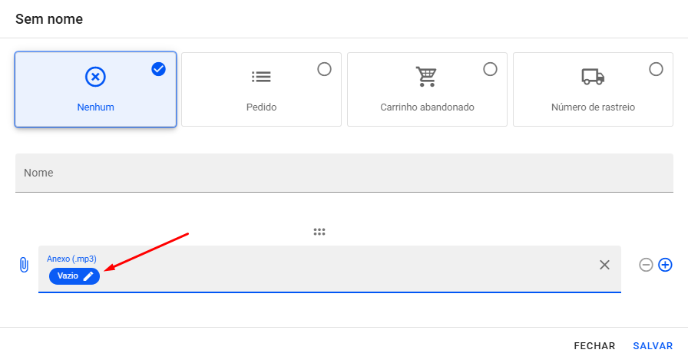This screenshot has width=688, height=363.
Task: Select the Carrinho abandonado radio button
Action: pyautogui.click(x=490, y=69)
